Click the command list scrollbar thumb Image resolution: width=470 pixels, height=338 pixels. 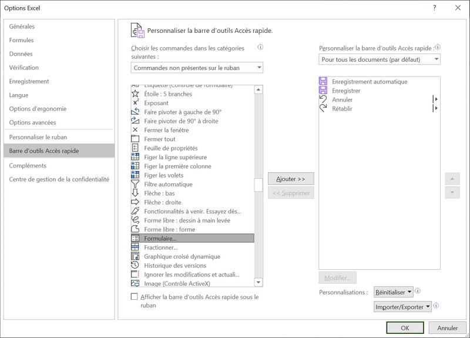click(x=258, y=185)
